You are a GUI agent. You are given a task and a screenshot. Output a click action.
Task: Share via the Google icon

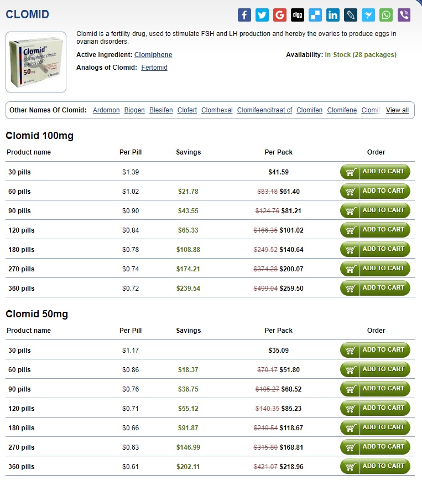coord(280,15)
